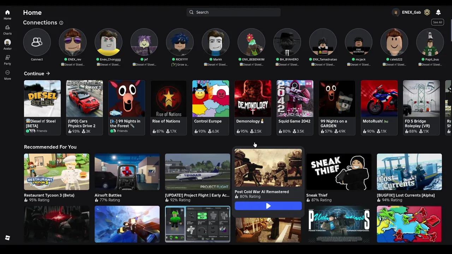Open MotoRush! game tile
452x254 pixels.
point(379,108)
